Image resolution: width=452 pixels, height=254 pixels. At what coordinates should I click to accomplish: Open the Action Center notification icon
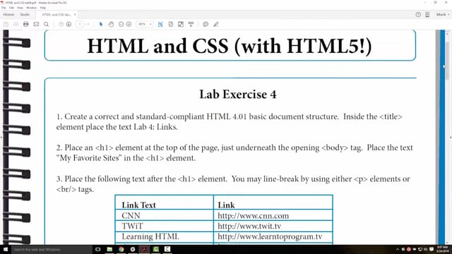pyautogui.click(x=432, y=249)
